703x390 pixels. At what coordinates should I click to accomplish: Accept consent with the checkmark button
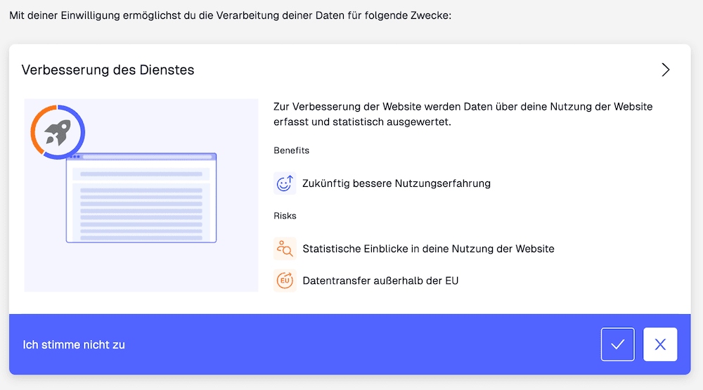click(x=617, y=344)
